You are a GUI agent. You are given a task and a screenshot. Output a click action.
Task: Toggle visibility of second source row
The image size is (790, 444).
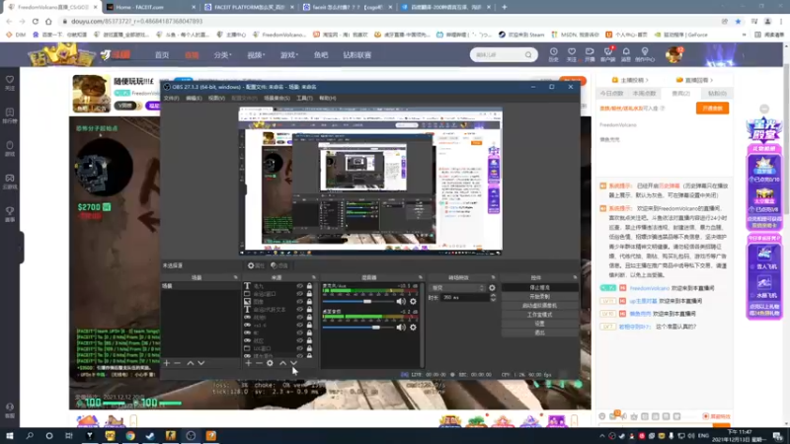[x=300, y=293]
